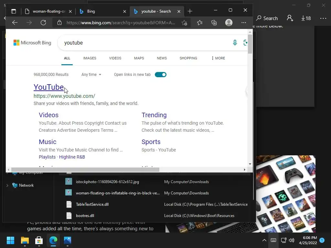Open the notification badge in tray

(322, 240)
